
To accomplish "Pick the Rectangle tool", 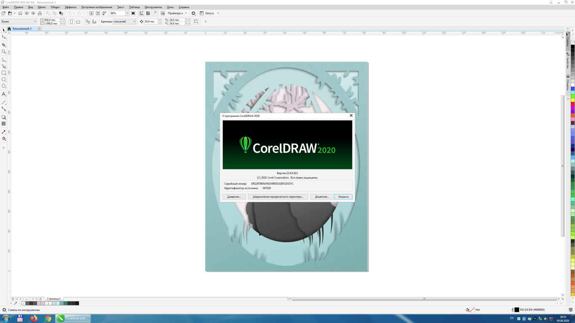I will (4, 73).
